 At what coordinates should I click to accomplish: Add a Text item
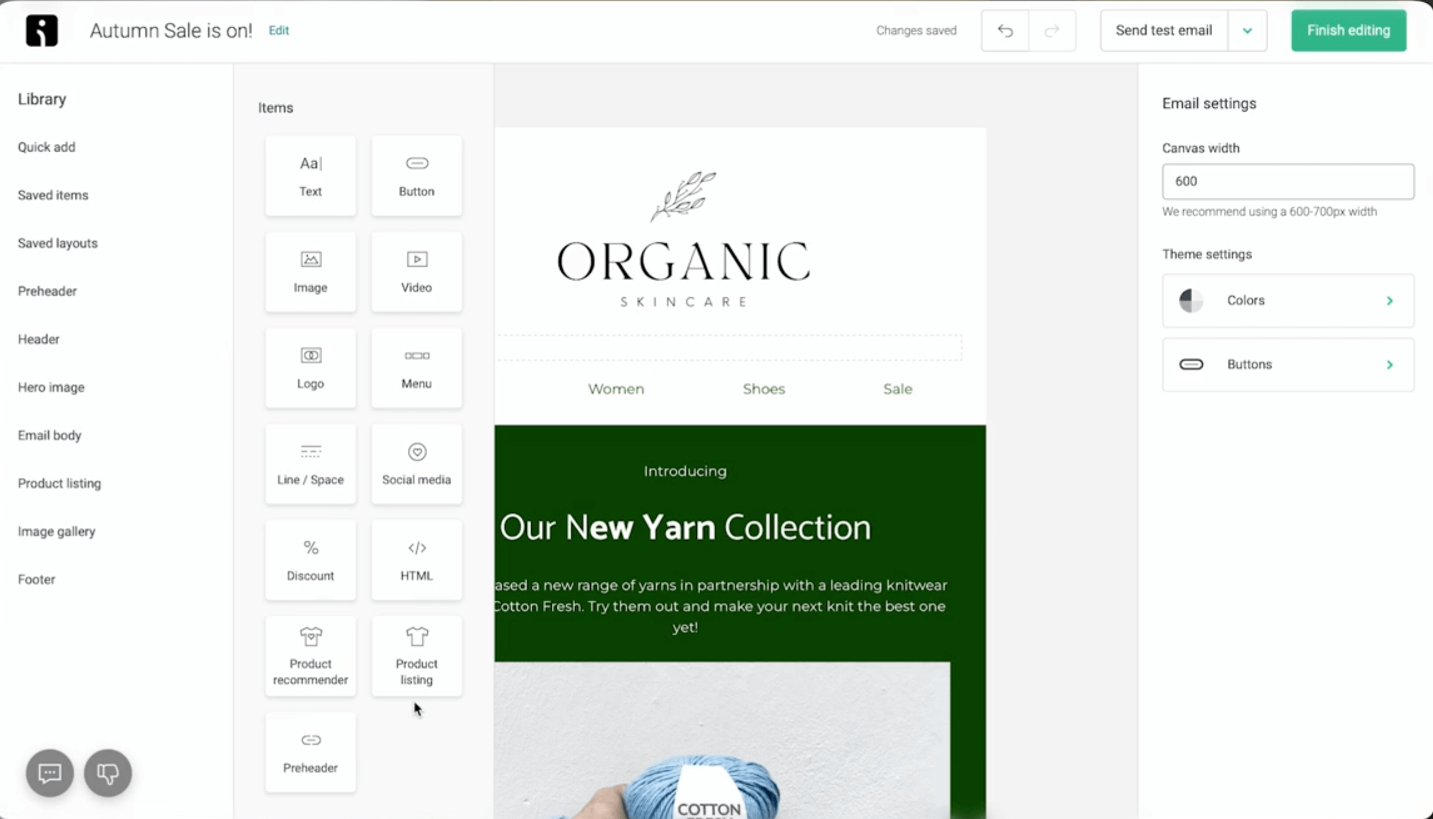310,176
